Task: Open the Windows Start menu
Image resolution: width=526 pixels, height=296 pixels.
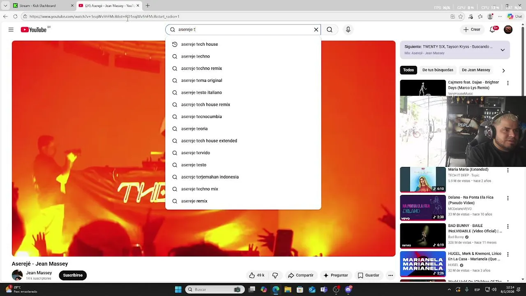Action: (178, 289)
